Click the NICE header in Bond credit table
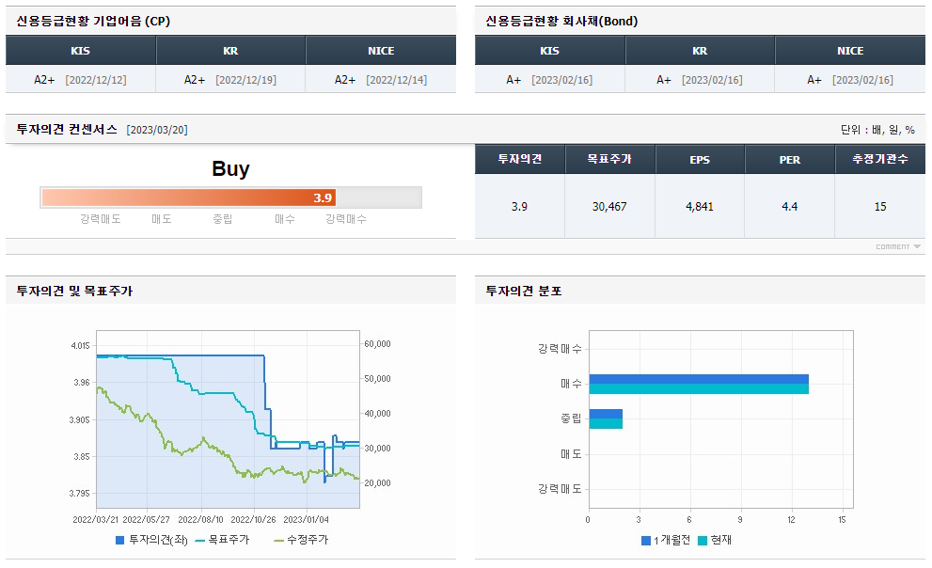This screenshot has width=932, height=568. pyautogui.click(x=850, y=51)
